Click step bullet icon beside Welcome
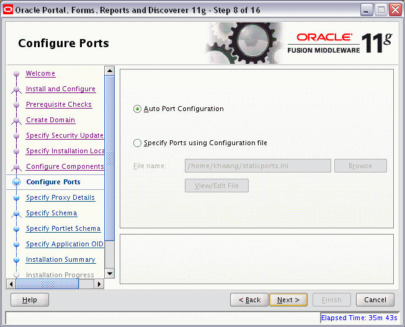 click(17, 74)
